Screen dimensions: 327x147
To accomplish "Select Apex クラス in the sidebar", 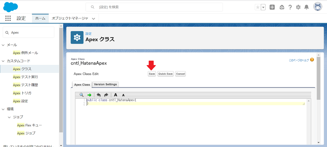I will pos(29,69).
